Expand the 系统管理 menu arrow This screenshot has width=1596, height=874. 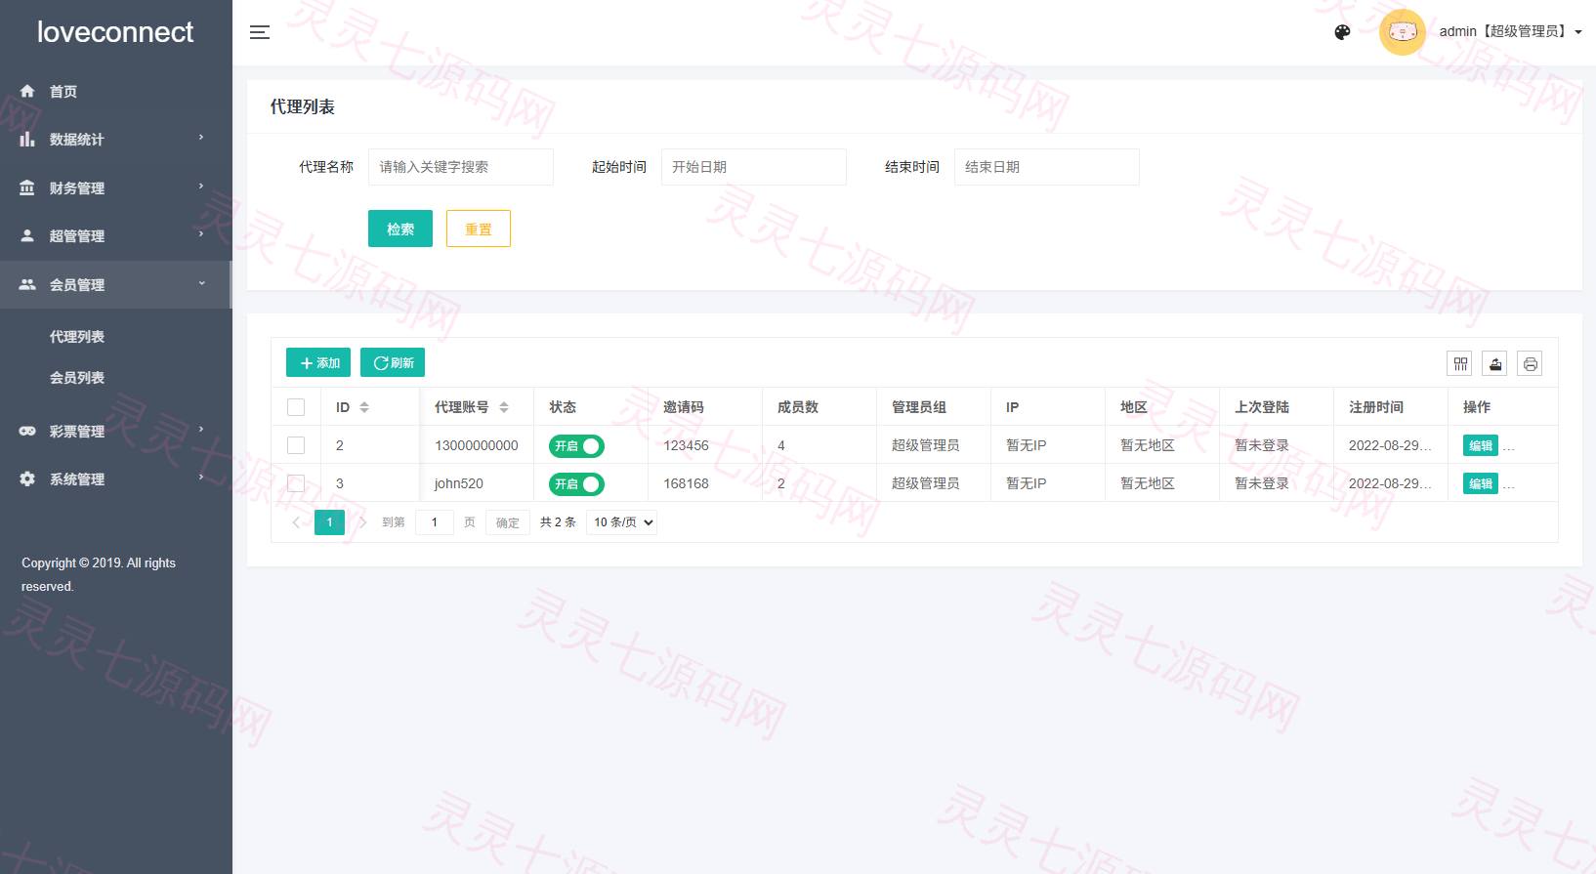(201, 478)
